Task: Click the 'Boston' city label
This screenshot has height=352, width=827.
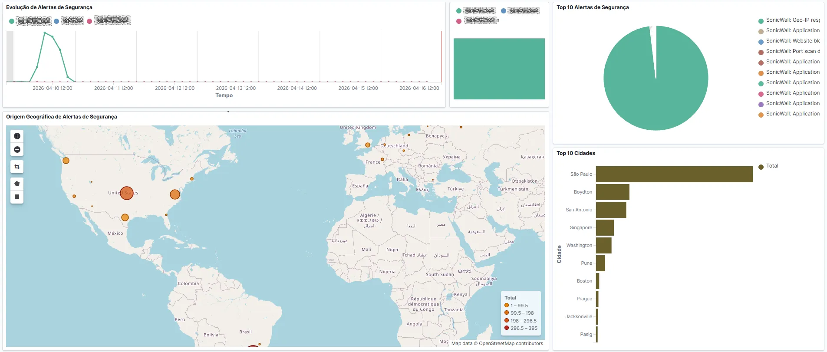Action: tap(584, 281)
